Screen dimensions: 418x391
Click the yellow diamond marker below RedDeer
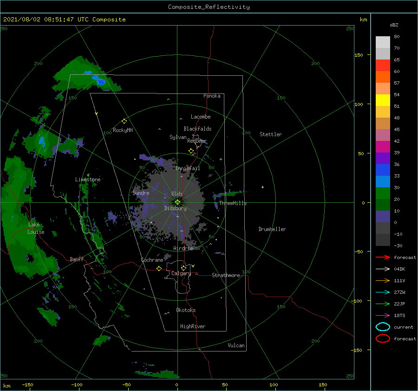click(191, 151)
